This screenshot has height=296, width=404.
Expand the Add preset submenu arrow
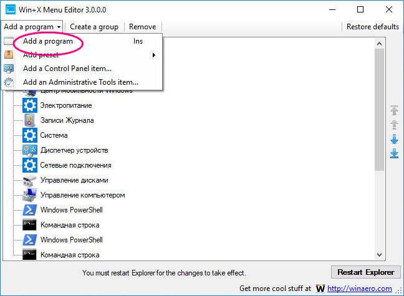click(154, 55)
